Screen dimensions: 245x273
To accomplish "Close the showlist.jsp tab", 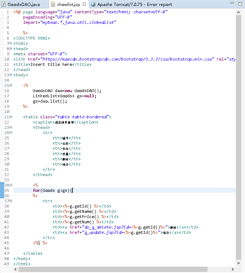I will (x=84, y=4).
